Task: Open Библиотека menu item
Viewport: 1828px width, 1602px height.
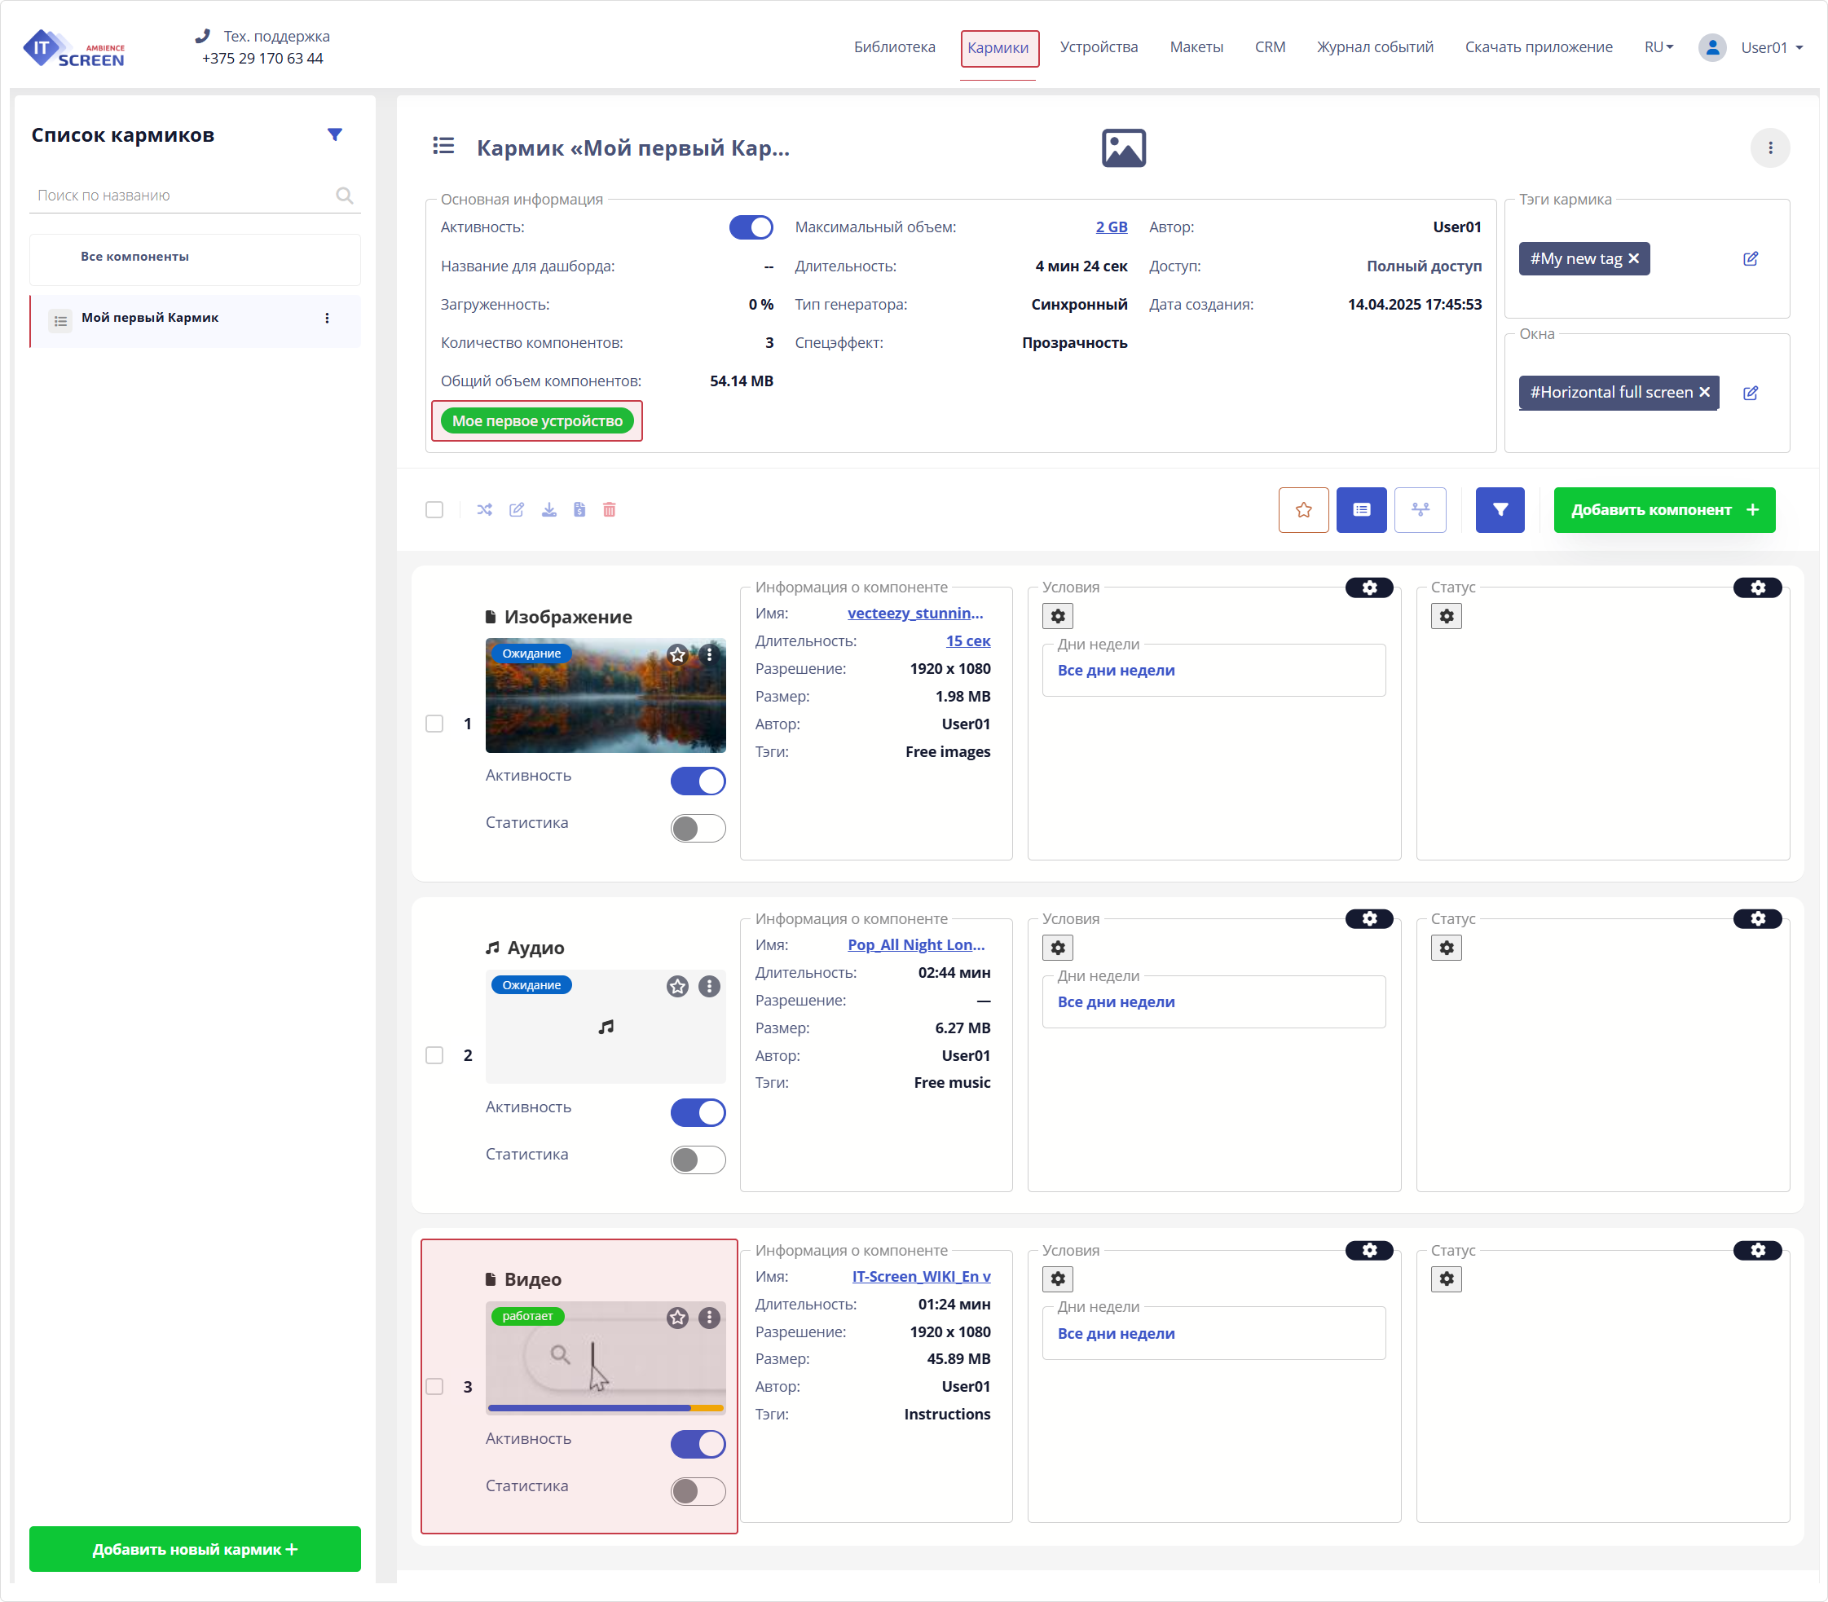Action: (894, 47)
